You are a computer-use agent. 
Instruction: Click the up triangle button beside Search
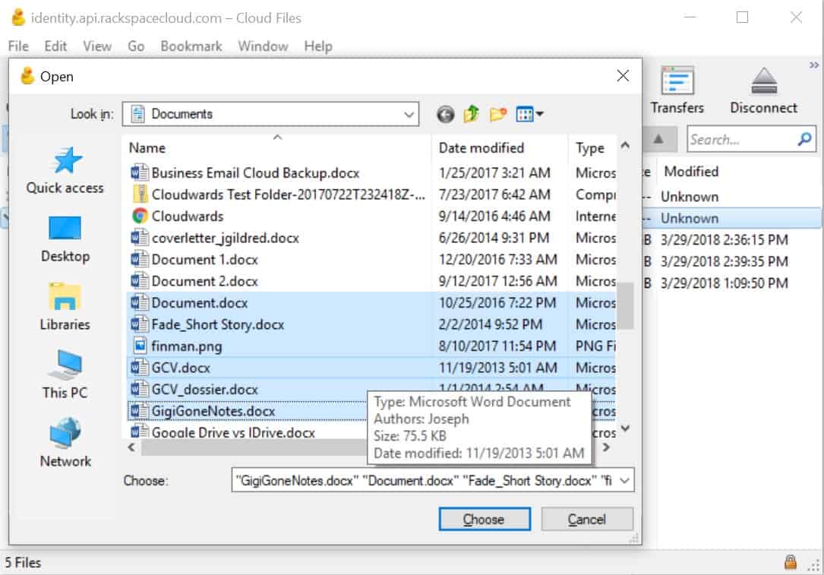658,139
